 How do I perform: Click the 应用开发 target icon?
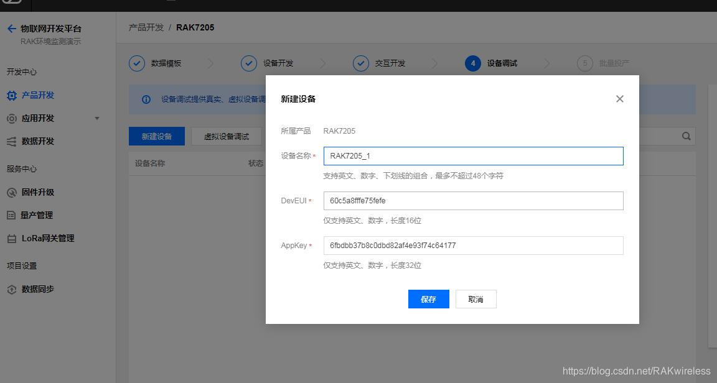(x=11, y=119)
